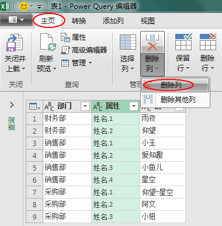Click cell 销售部 in row 3
This screenshot has height=226, width=222.
67,143
